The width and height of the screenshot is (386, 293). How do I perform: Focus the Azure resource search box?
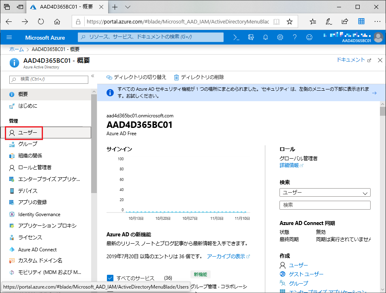[x=151, y=37]
